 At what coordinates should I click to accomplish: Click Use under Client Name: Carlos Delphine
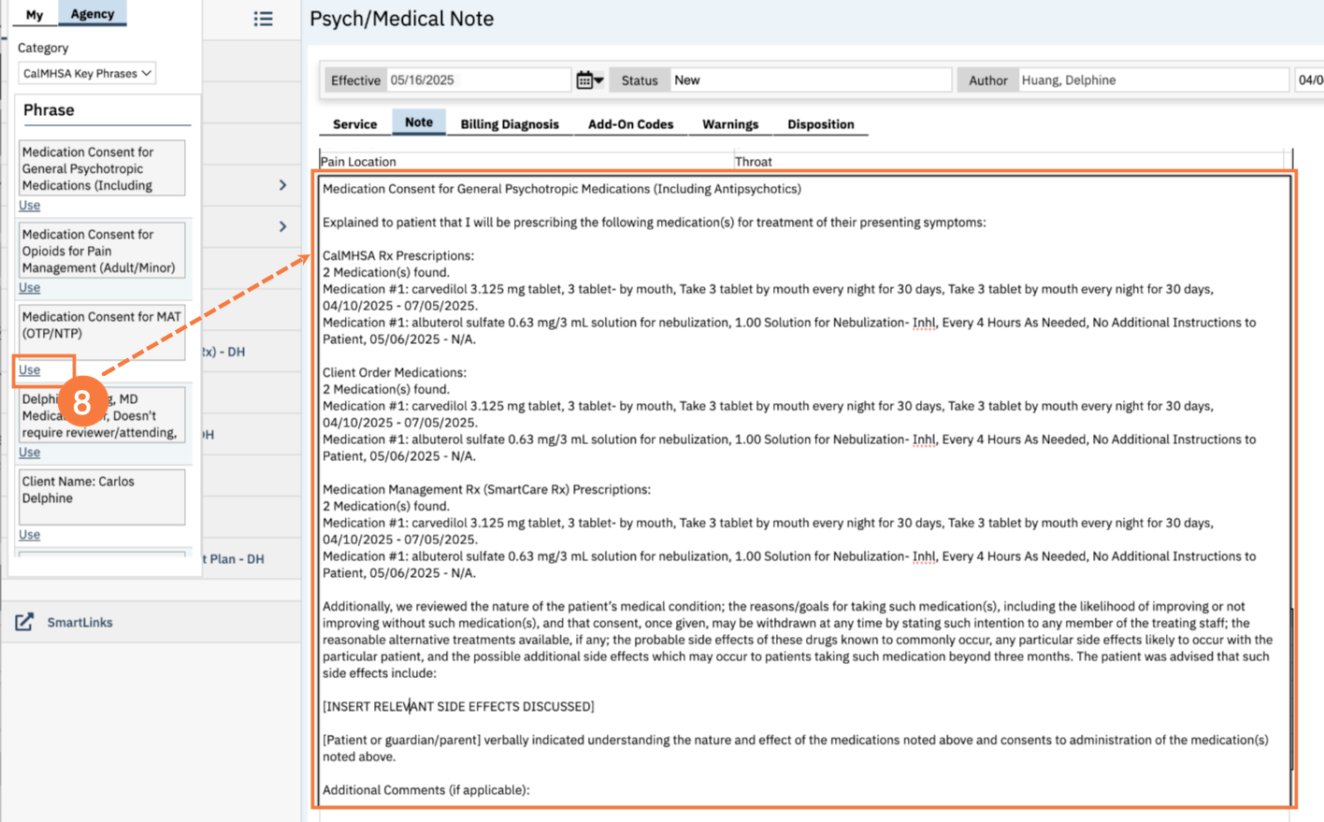(x=30, y=535)
